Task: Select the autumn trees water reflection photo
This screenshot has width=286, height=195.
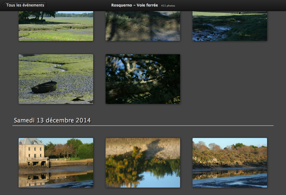Action: [143, 163]
